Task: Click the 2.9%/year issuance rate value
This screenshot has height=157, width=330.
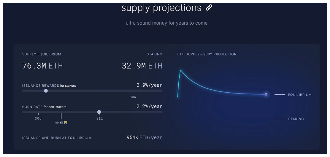Action: pos(149,85)
